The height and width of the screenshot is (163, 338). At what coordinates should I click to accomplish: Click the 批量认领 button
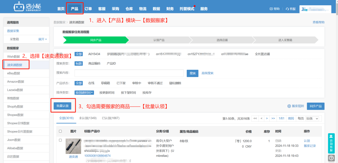click(x=62, y=106)
